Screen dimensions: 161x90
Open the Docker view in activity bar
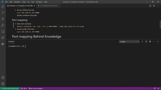click(3, 44)
